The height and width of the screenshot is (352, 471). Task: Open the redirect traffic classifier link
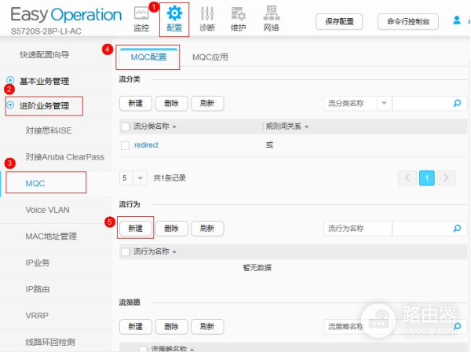click(x=146, y=145)
